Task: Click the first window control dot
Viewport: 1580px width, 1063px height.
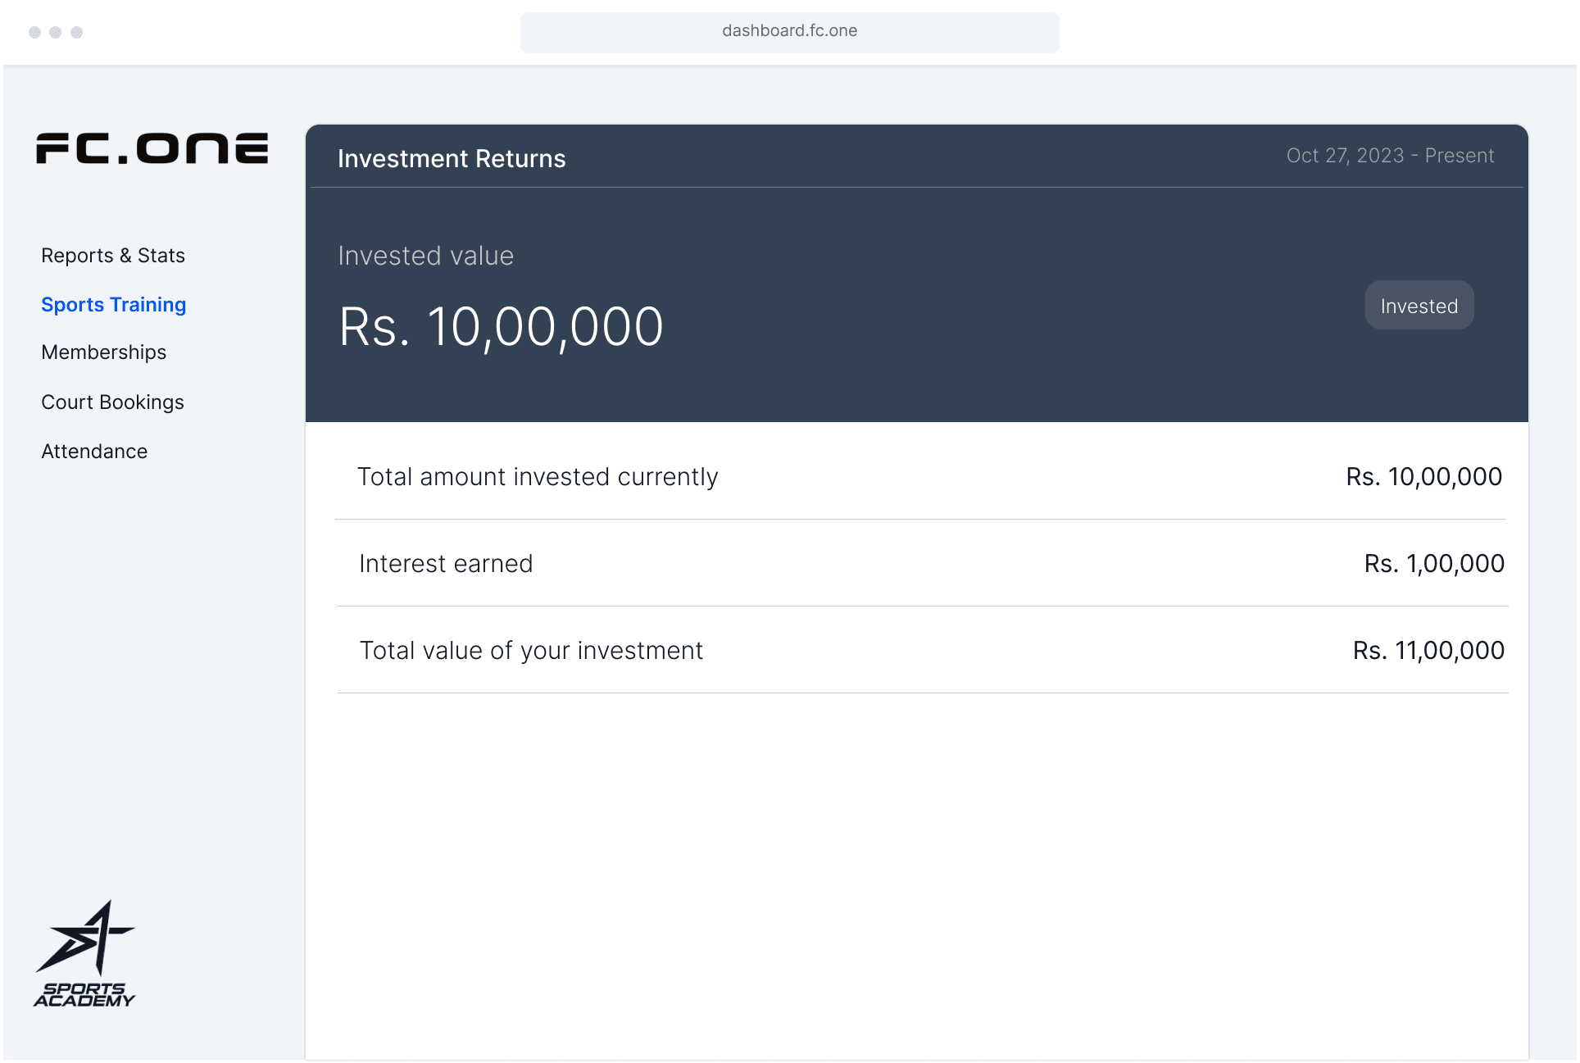Action: pyautogui.click(x=34, y=32)
